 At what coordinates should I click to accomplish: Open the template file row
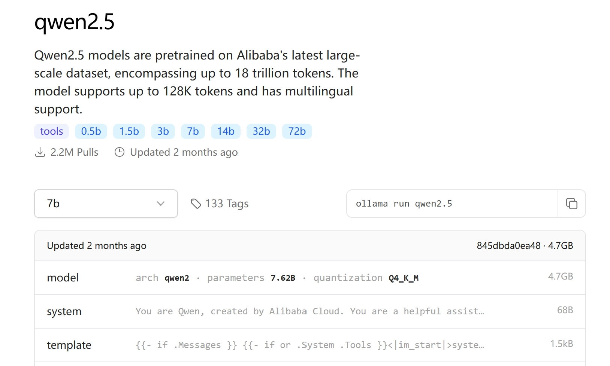[x=309, y=345]
